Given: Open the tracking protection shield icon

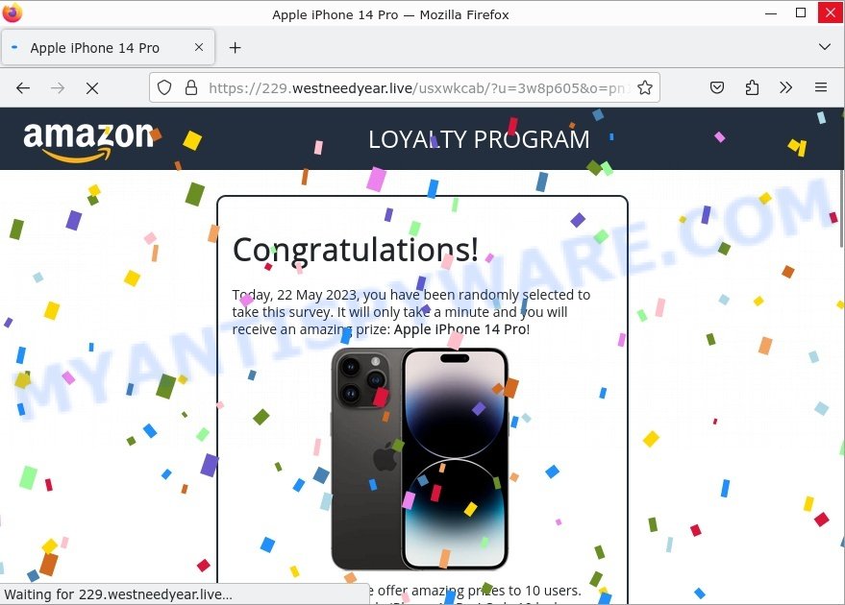Looking at the screenshot, I should [164, 87].
